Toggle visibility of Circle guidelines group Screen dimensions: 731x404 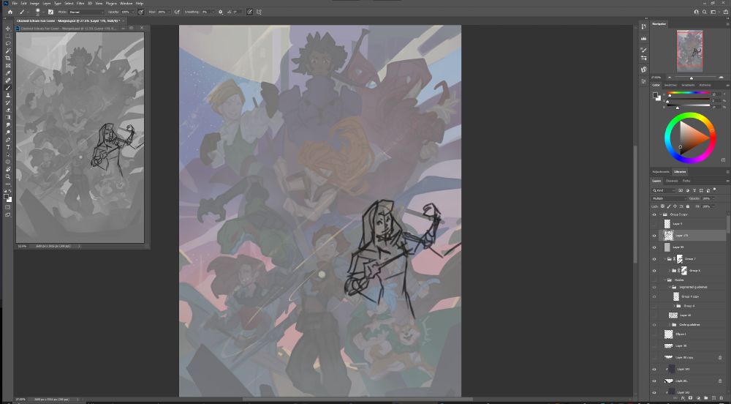pyautogui.click(x=654, y=325)
